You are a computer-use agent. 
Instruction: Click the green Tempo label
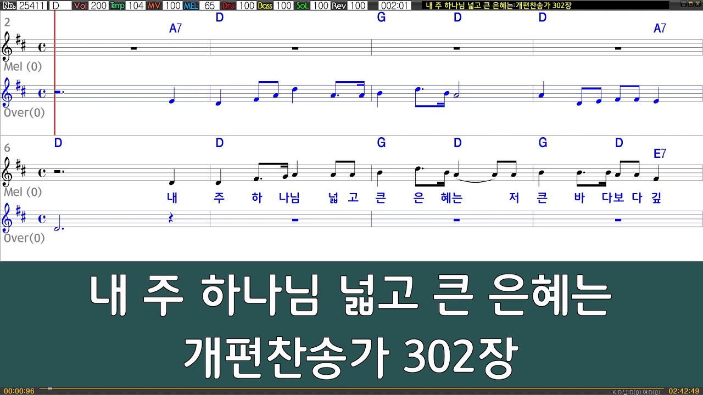pyautogui.click(x=117, y=5)
